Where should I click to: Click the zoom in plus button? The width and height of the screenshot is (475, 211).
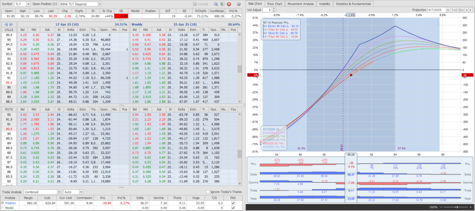[470, 207]
